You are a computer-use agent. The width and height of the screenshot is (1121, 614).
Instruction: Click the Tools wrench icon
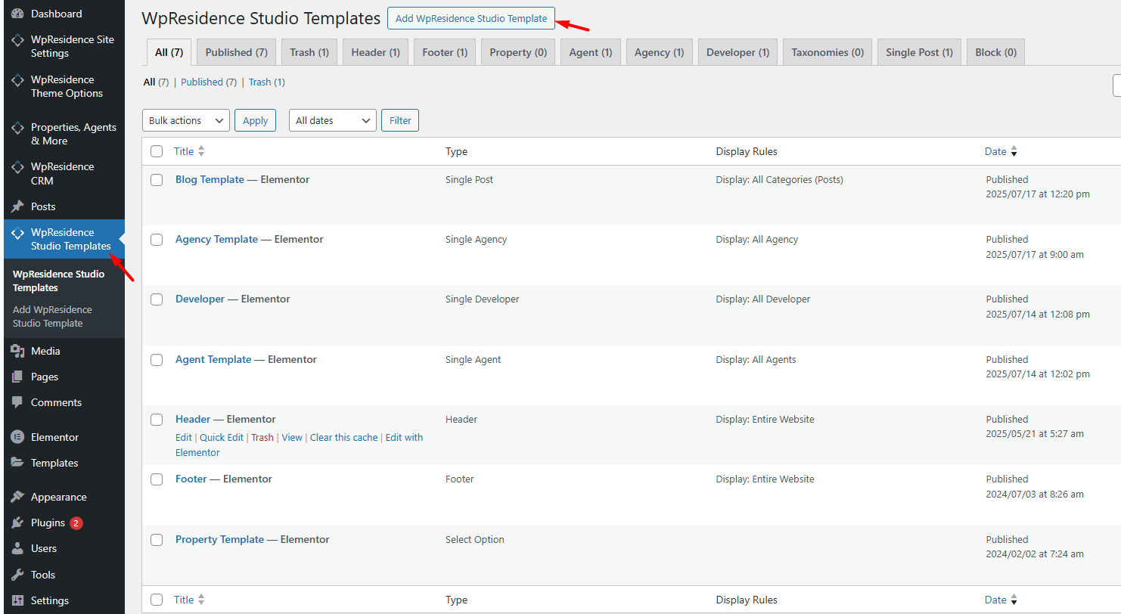pyautogui.click(x=17, y=575)
